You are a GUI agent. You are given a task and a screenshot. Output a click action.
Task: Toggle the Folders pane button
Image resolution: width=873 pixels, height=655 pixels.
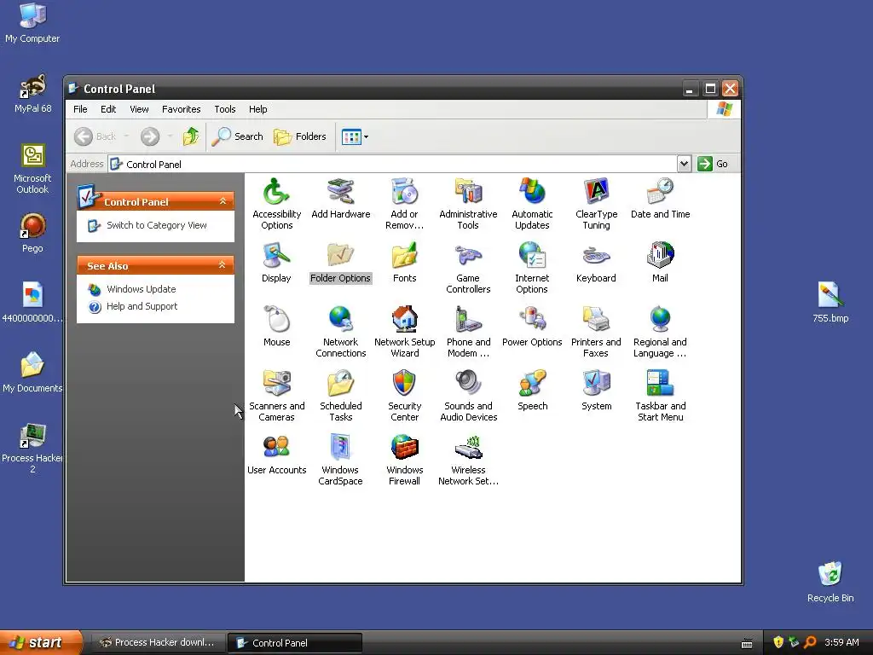click(x=299, y=136)
